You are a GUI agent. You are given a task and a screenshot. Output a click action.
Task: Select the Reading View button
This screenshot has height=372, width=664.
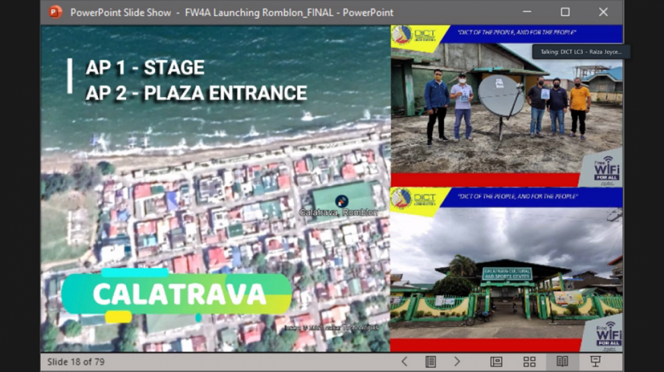pos(562,362)
